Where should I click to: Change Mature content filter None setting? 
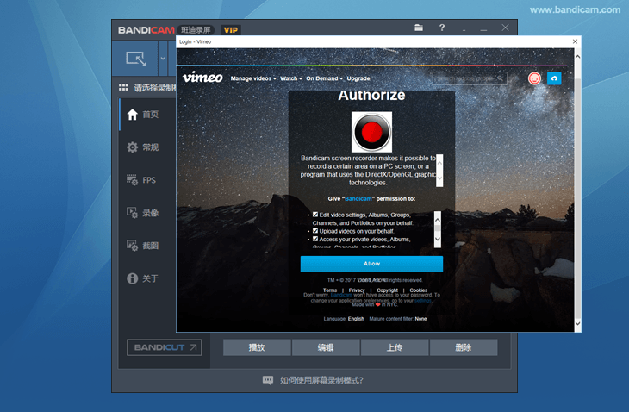[x=420, y=319]
